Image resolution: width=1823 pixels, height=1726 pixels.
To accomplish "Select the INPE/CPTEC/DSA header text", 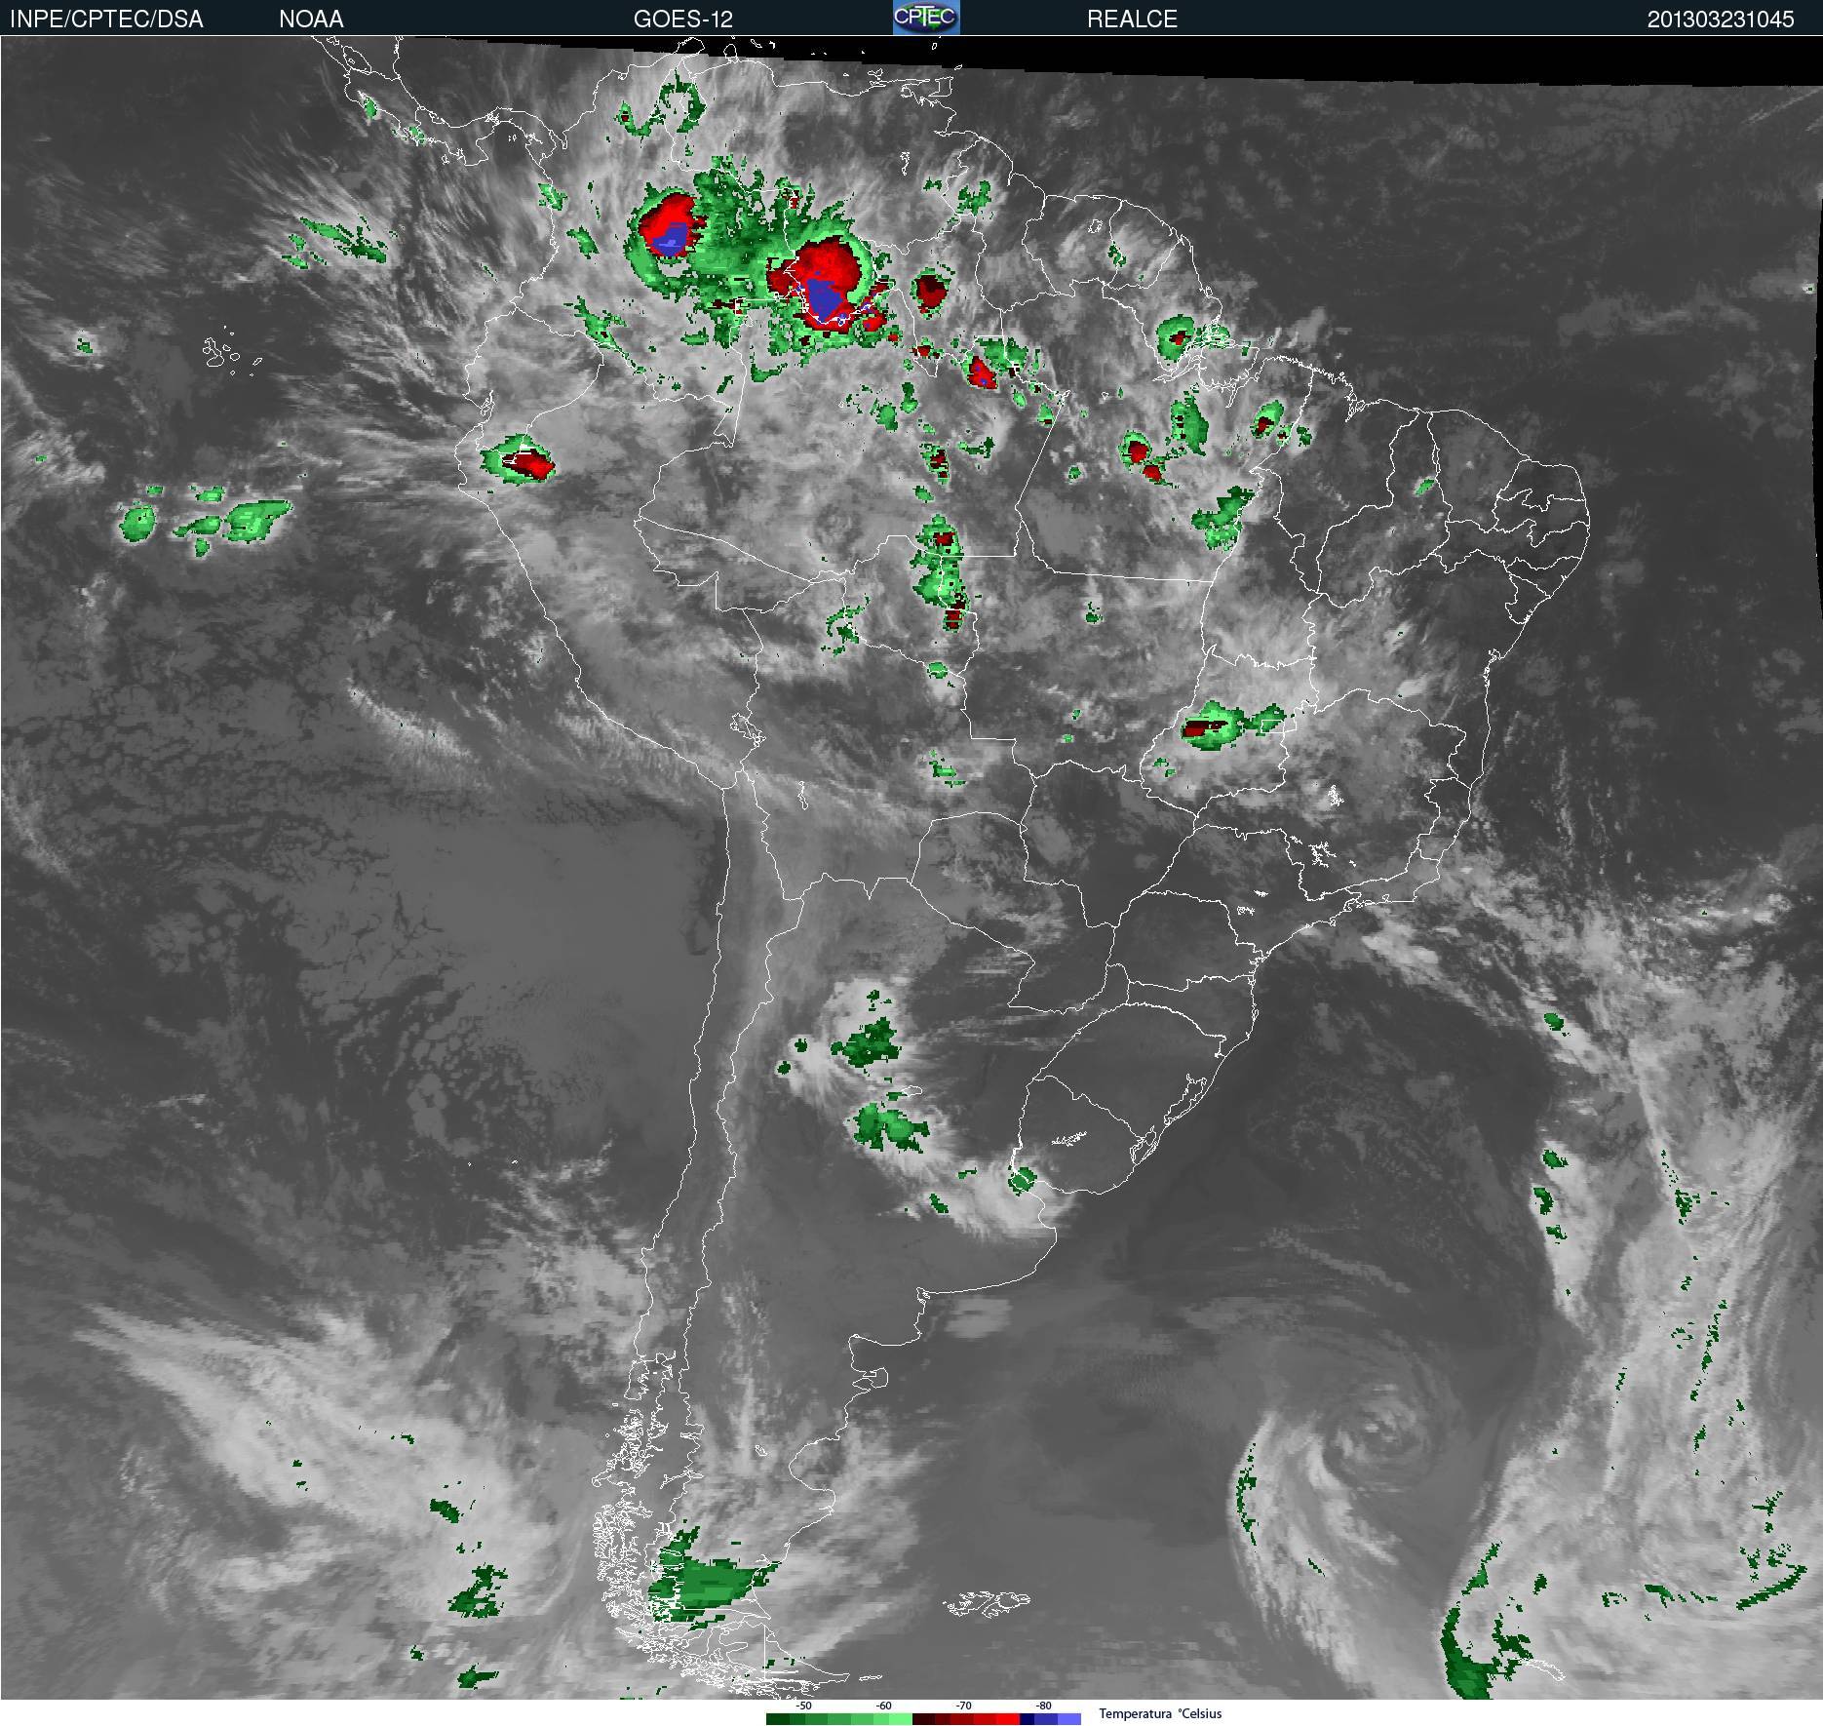I will click(x=106, y=19).
